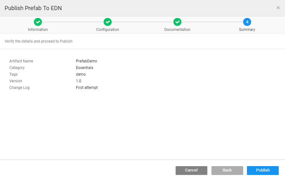Click the Publish Prefab To EDN title

click(33, 8)
